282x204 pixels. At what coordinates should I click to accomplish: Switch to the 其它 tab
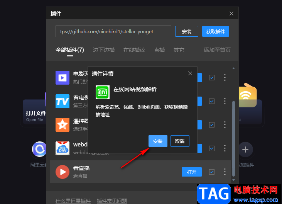pyautogui.click(x=179, y=50)
